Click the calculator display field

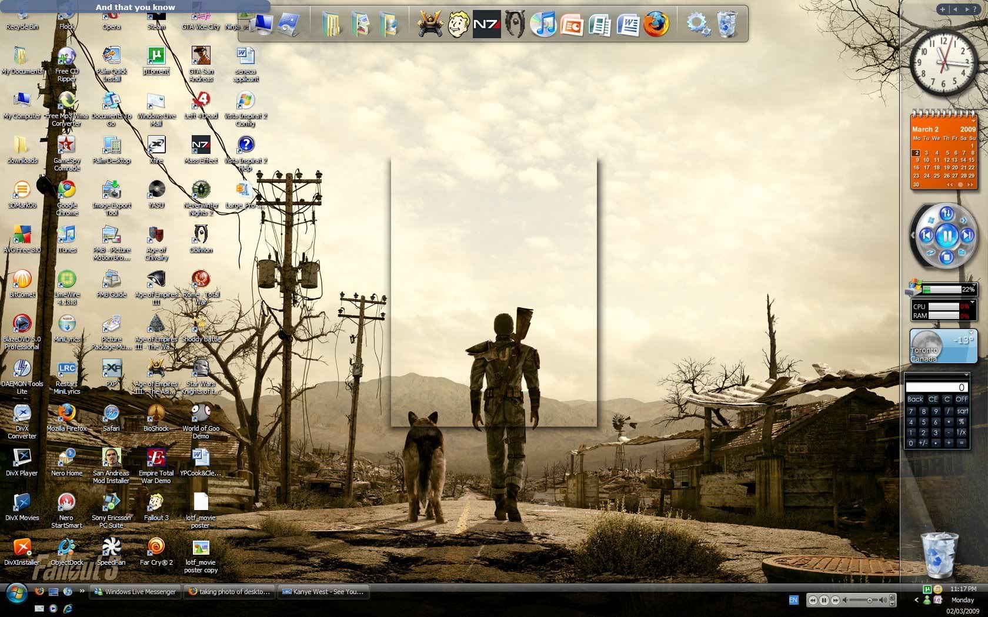click(x=937, y=387)
